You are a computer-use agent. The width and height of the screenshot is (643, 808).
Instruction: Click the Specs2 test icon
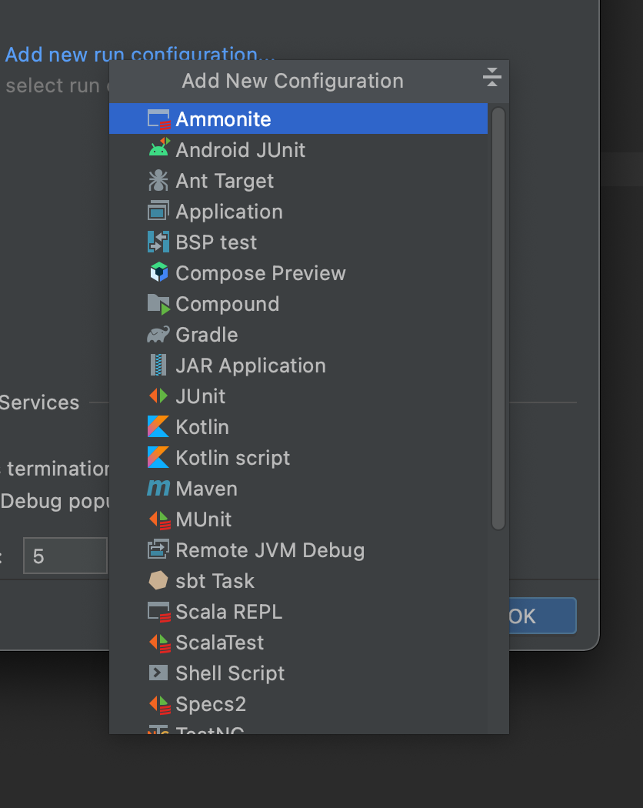point(158,704)
